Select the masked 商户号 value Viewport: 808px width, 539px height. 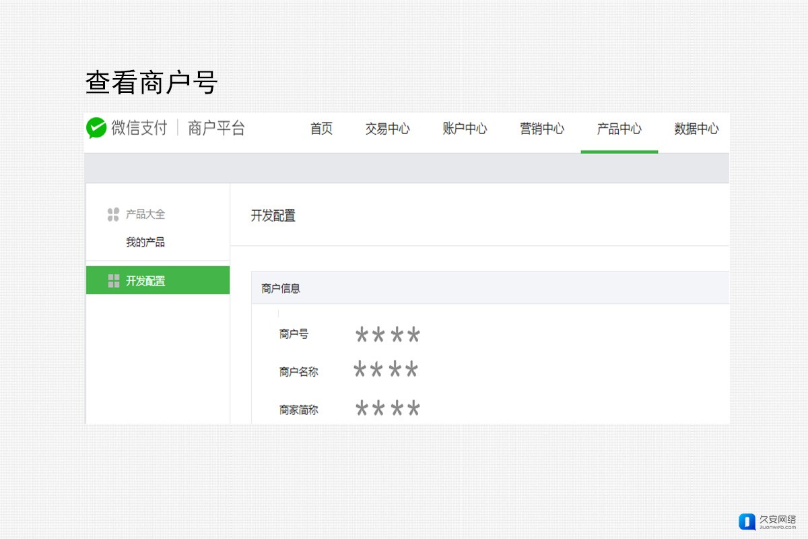coord(387,335)
